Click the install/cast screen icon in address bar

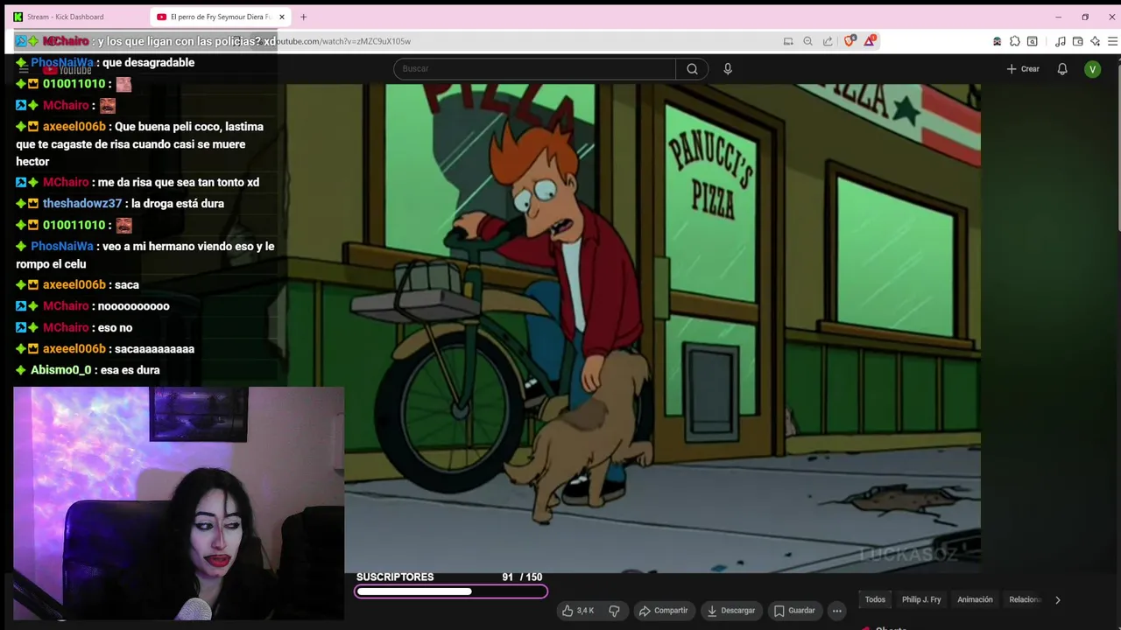tap(788, 41)
